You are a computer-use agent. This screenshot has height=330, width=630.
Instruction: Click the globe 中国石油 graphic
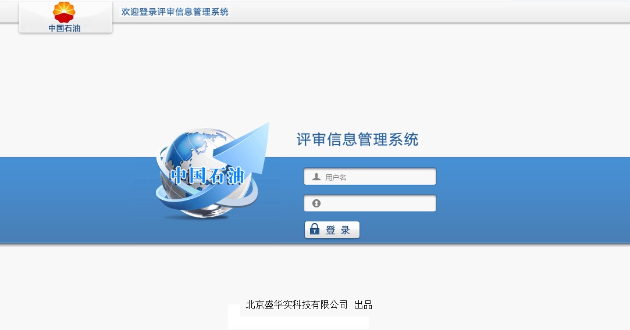point(212,171)
